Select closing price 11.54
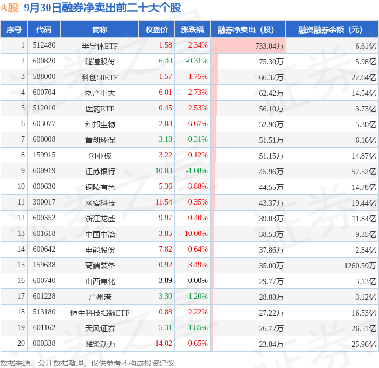Screen dimensions: 379x368 click(164, 202)
